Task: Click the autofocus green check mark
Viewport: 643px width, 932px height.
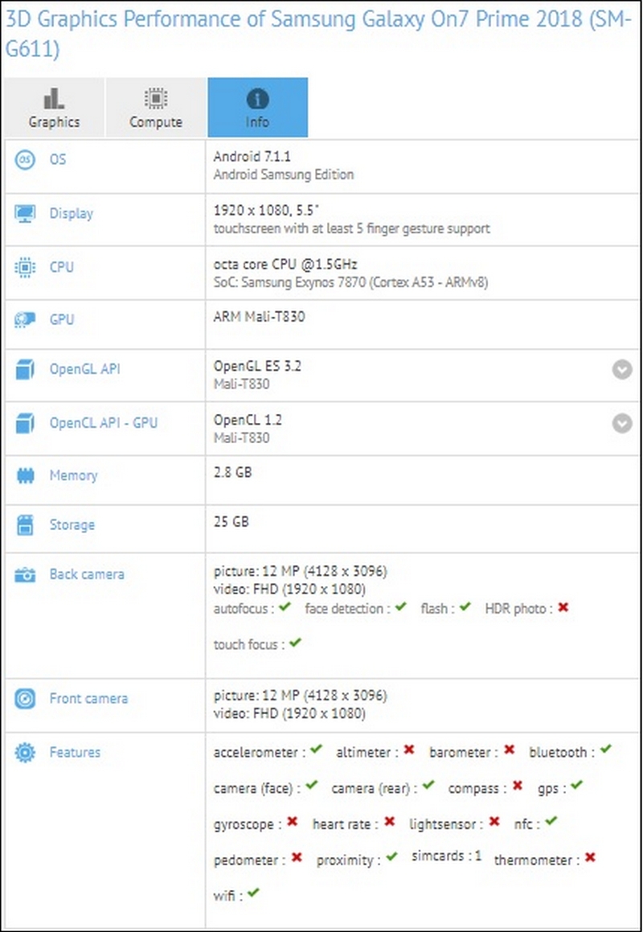Action: [x=285, y=607]
